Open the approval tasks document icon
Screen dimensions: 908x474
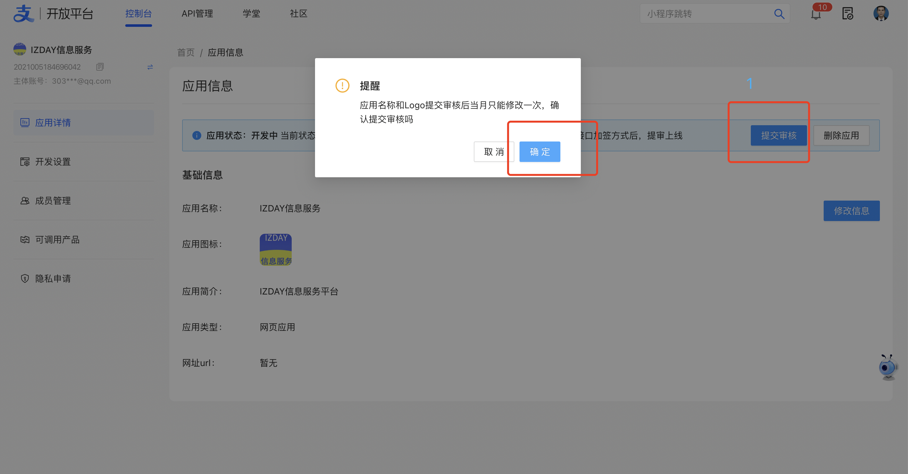pyautogui.click(x=848, y=13)
